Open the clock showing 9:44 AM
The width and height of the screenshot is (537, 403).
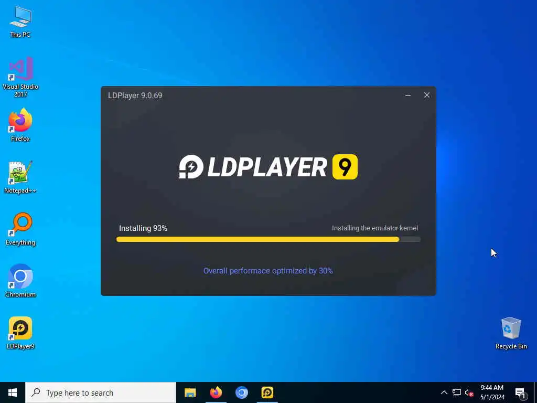492,393
